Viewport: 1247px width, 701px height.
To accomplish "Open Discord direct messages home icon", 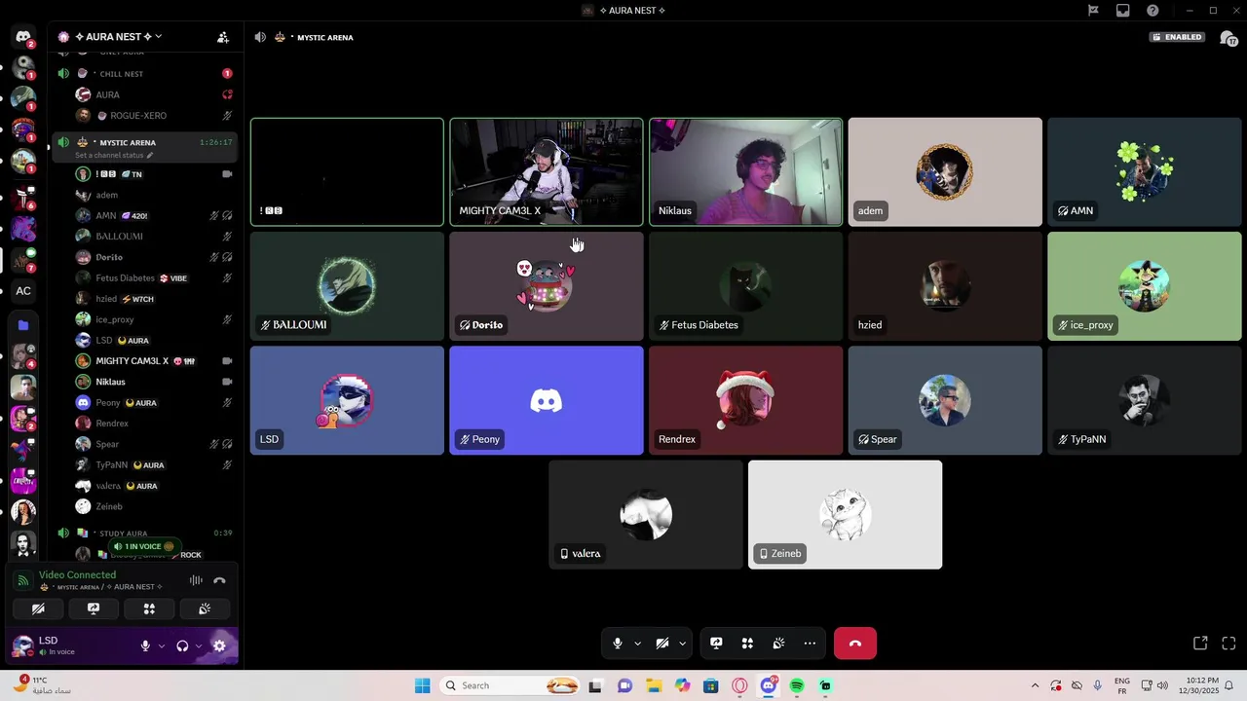I will tap(23, 37).
